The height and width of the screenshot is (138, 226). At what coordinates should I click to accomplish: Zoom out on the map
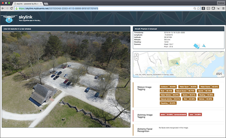tap(136, 58)
